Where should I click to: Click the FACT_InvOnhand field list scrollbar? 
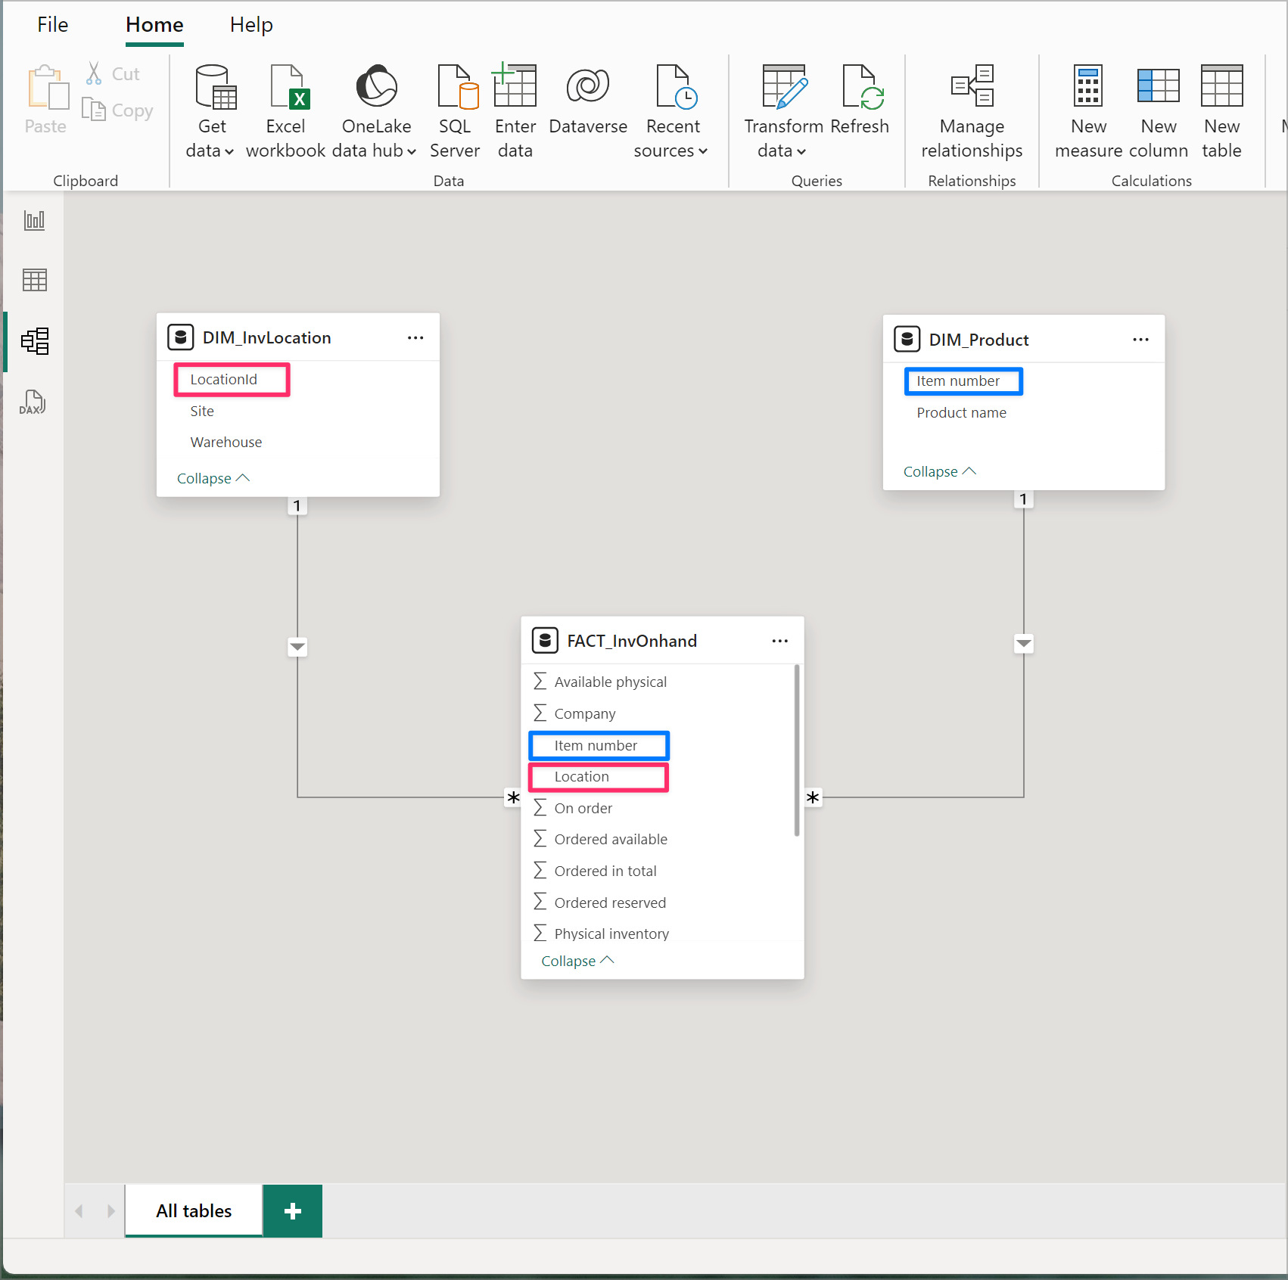point(796,750)
